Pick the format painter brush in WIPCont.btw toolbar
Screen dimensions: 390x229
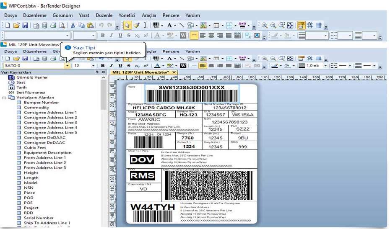136,26
